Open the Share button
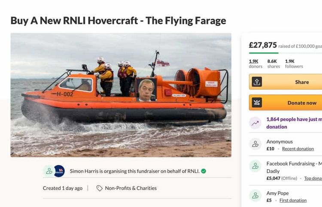 pyautogui.click(x=286, y=82)
